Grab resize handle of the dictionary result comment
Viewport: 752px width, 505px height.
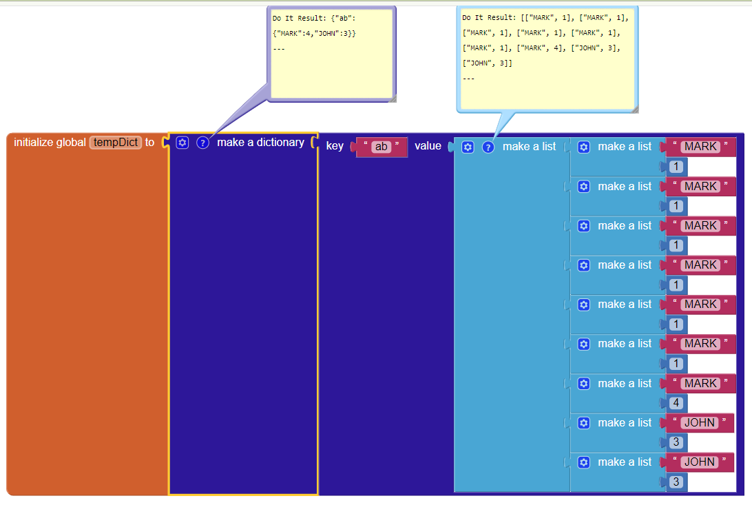(392, 98)
